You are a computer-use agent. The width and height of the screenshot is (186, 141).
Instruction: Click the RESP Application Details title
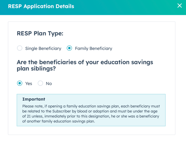pyautogui.click(x=41, y=6)
